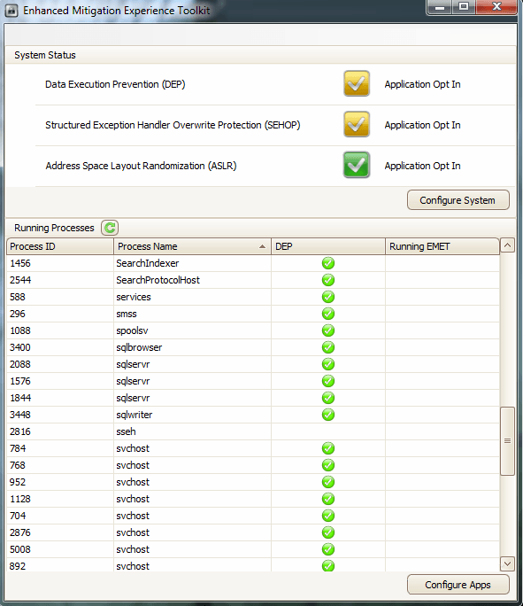
Task: Click the process list scrollbar thumb
Action: pos(507,441)
